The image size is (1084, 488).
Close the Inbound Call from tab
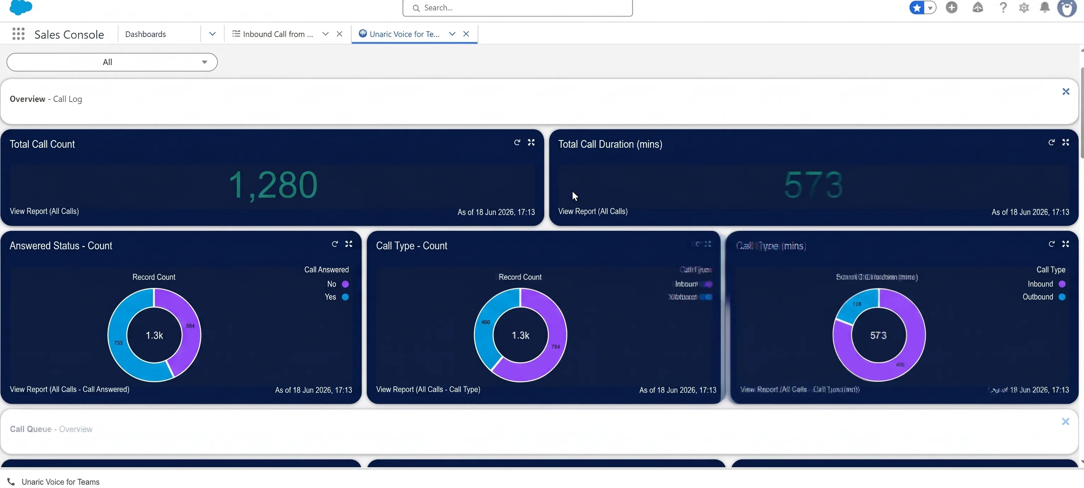(339, 34)
